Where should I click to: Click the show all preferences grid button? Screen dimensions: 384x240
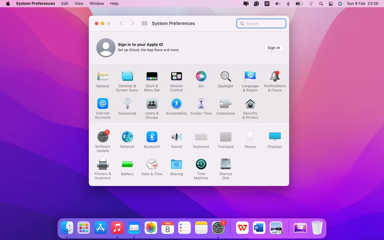click(x=144, y=24)
